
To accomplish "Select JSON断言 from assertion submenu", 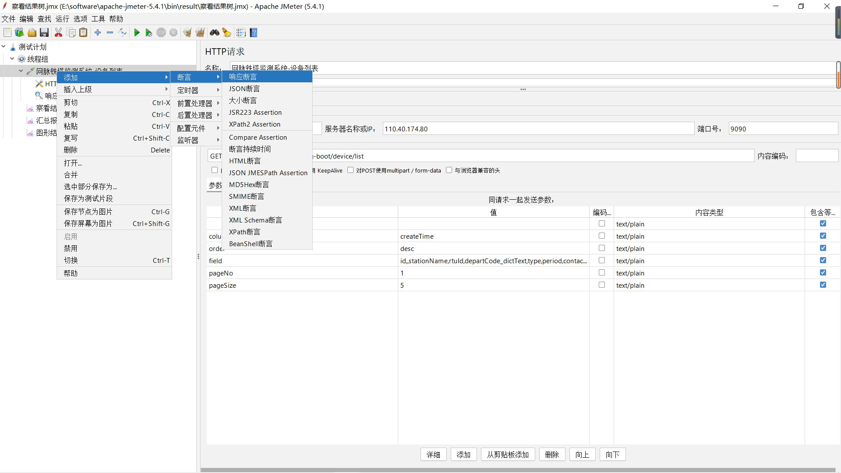I will [244, 89].
